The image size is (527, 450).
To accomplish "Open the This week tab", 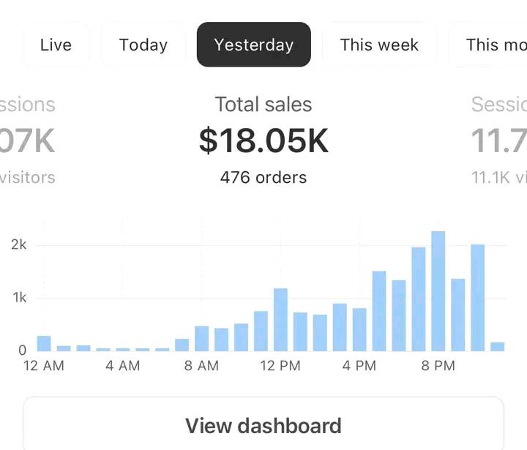I will [x=379, y=45].
